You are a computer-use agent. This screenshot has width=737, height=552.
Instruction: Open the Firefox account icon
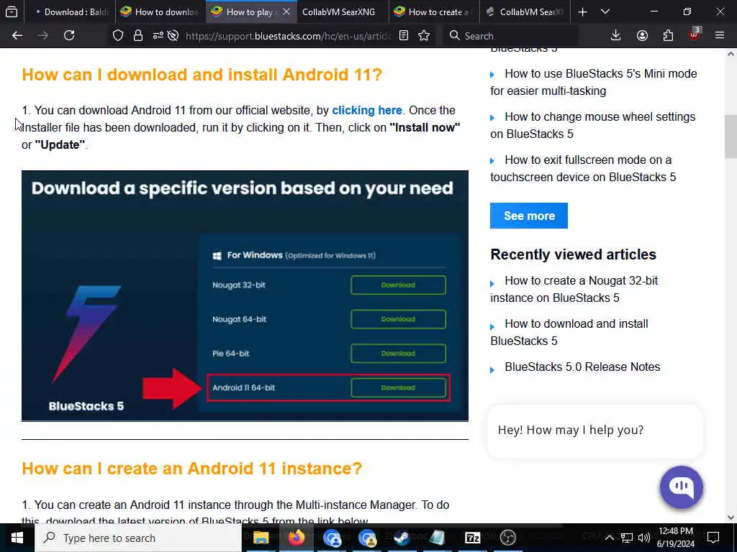tap(642, 36)
